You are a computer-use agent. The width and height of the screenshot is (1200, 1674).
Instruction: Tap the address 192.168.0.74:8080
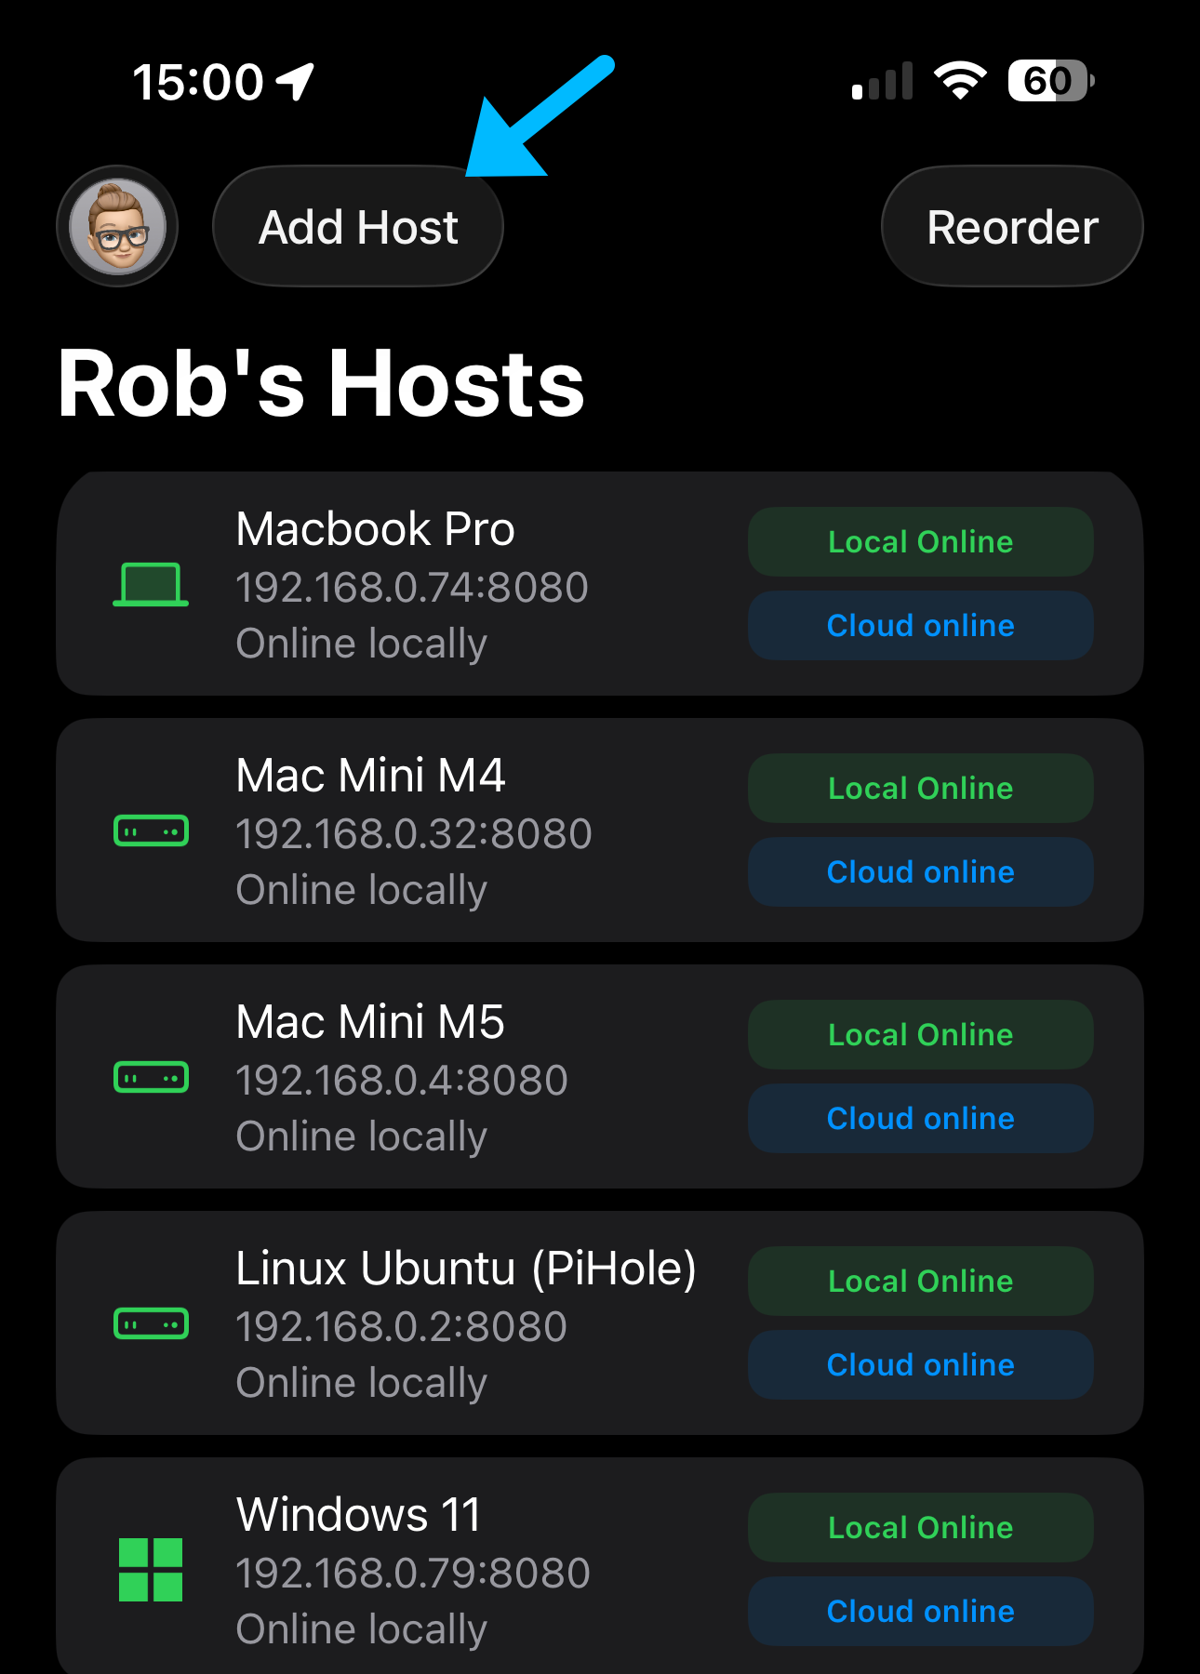click(x=412, y=588)
